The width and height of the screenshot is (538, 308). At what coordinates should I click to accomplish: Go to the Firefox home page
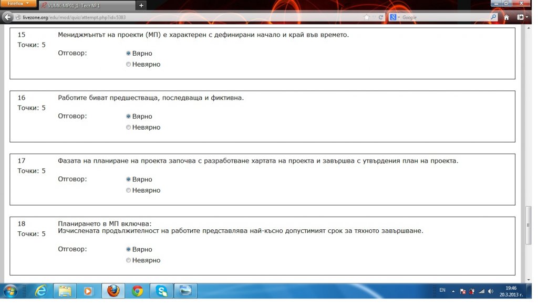(x=506, y=17)
